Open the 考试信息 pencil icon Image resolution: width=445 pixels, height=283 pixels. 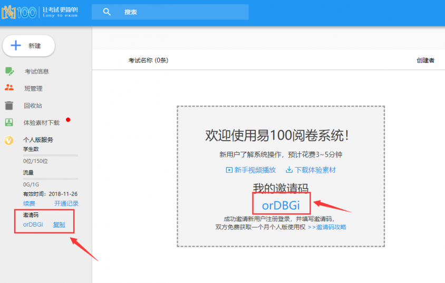click(9, 71)
